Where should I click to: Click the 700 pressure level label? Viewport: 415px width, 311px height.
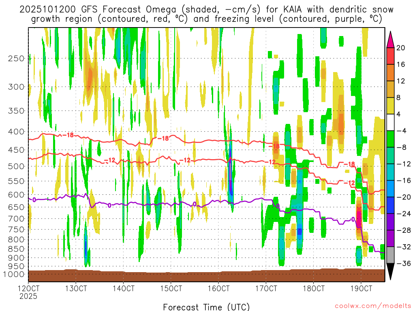pos(16,219)
